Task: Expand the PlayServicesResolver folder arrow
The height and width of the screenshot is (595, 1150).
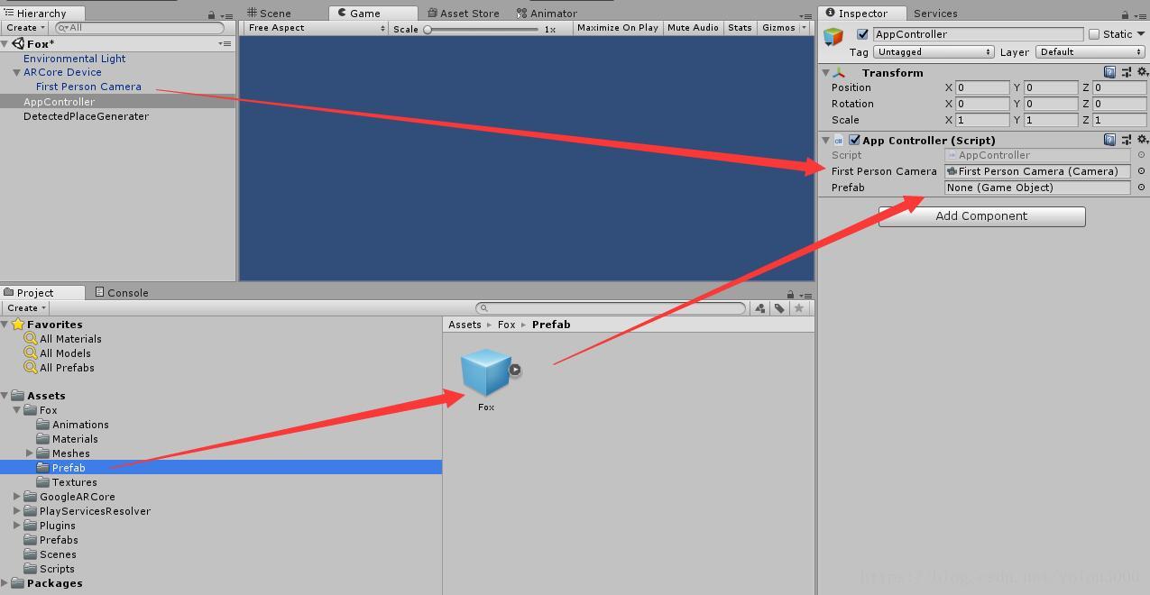Action: coord(17,511)
